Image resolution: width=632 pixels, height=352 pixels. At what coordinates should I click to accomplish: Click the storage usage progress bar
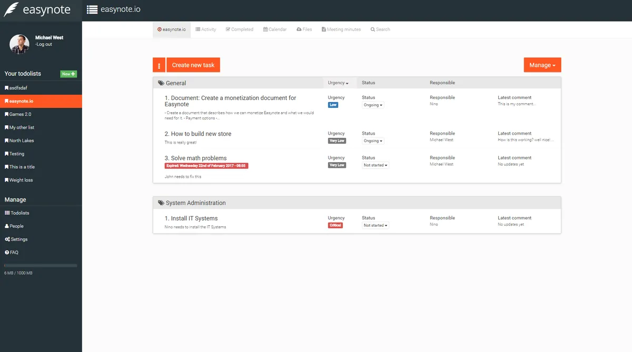tap(41, 265)
